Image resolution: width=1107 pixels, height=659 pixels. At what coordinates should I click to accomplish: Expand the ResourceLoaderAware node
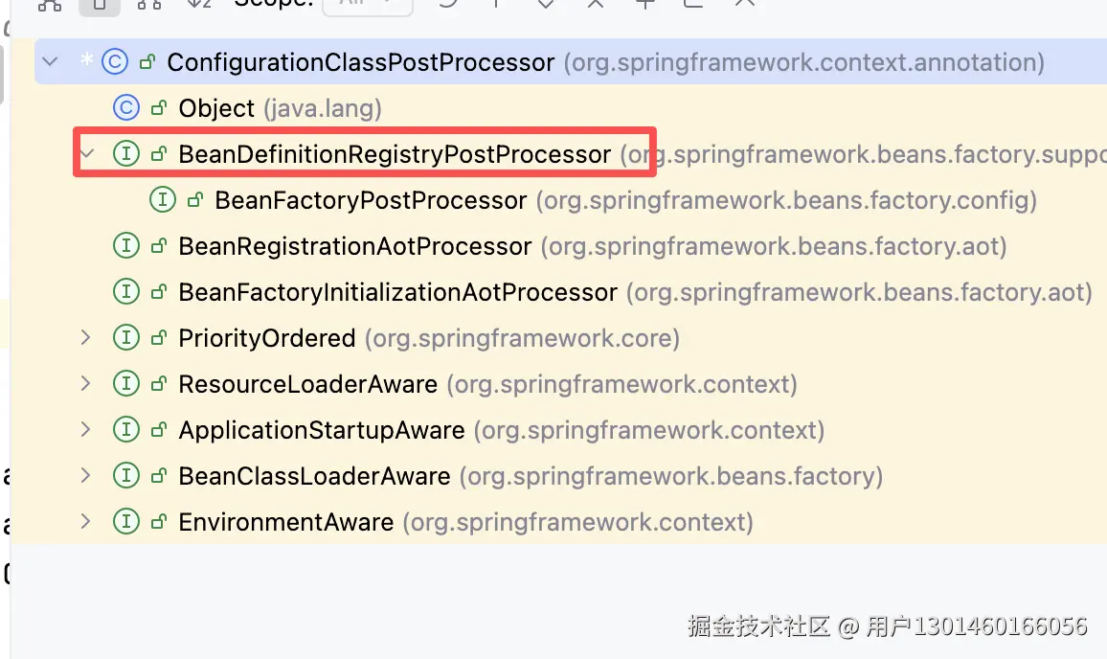[86, 384]
